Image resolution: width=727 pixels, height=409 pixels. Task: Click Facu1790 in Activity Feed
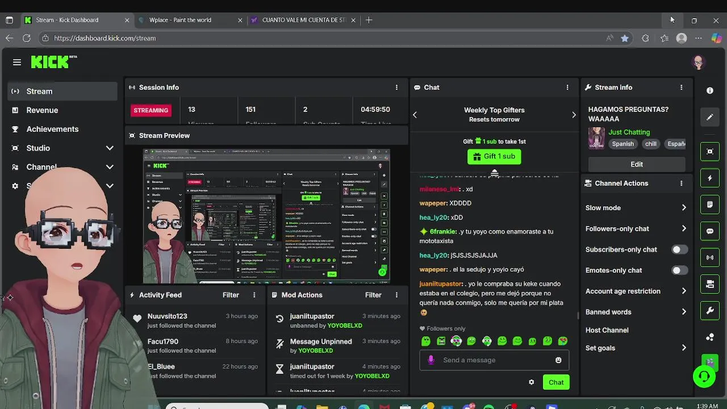tap(162, 341)
